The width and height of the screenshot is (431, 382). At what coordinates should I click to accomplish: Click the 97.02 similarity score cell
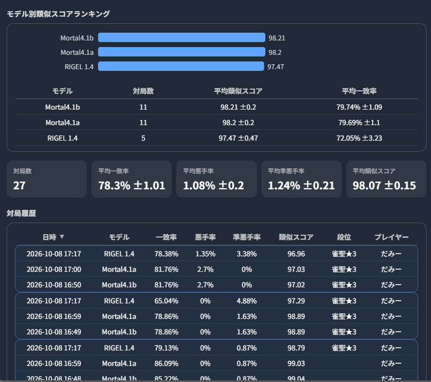pyautogui.click(x=296, y=285)
